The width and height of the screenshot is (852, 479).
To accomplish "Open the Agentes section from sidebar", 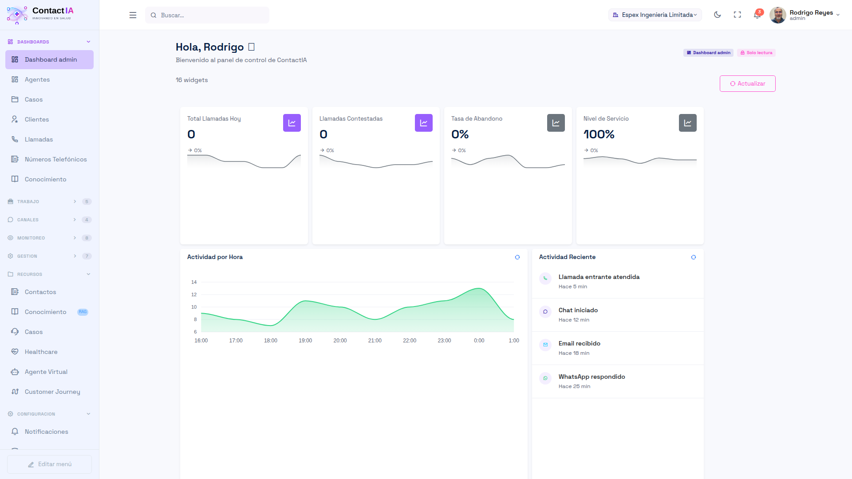I will pos(37,79).
